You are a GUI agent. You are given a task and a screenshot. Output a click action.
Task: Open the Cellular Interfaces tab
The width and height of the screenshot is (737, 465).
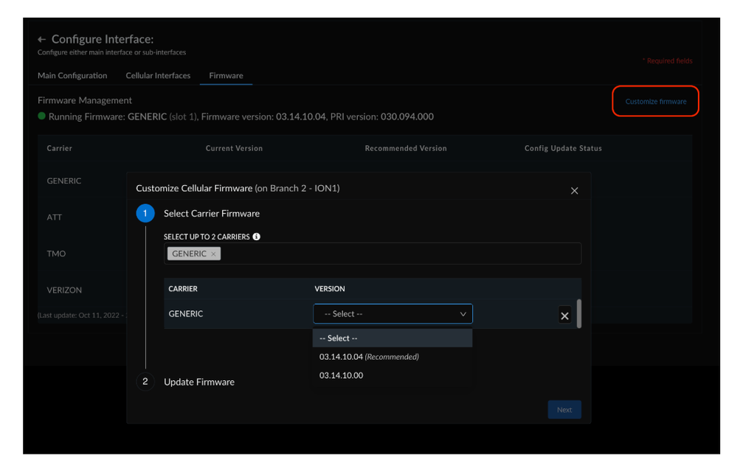click(x=158, y=76)
